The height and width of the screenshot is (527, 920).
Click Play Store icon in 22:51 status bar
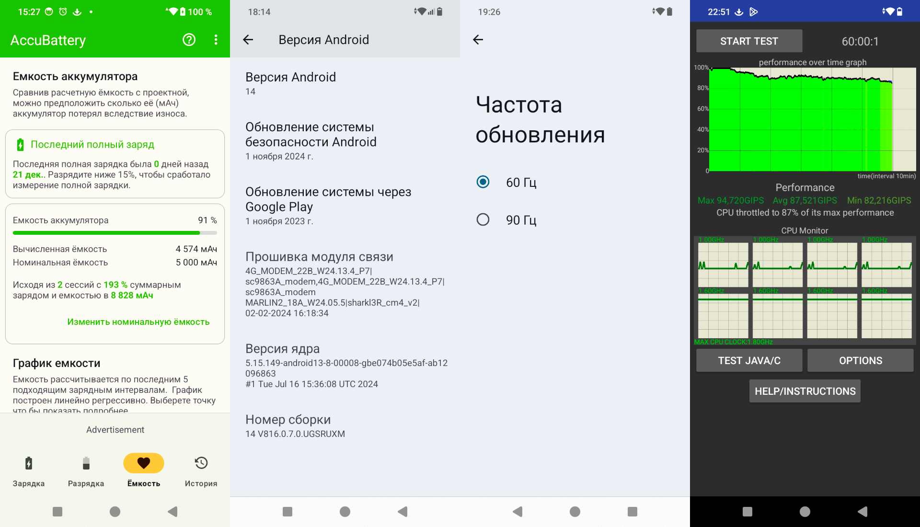[x=754, y=11]
